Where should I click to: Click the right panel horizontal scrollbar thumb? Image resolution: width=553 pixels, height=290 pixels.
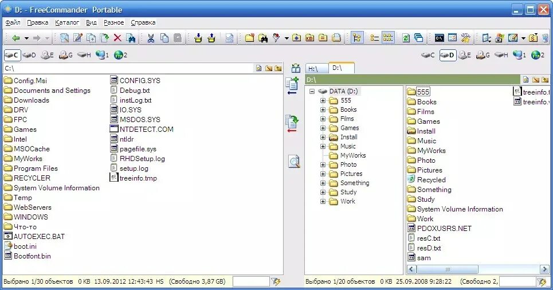tap(447, 269)
